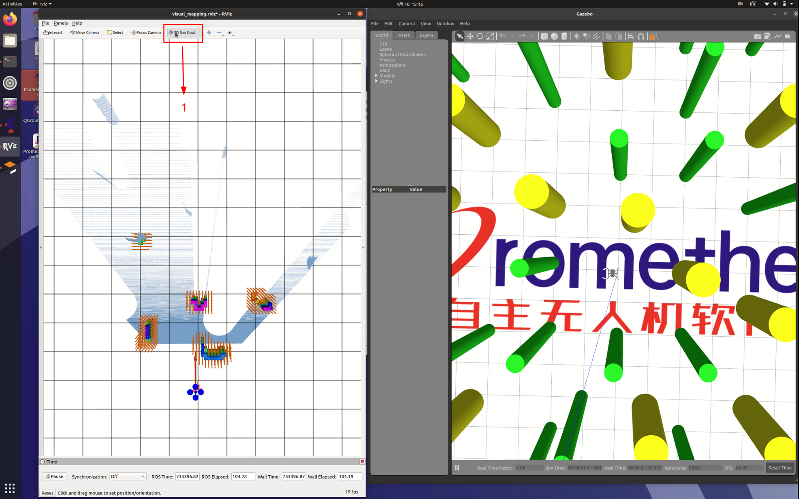Open the Synchronization dropdown
Viewport: 799px width, 499px height.
(x=127, y=477)
